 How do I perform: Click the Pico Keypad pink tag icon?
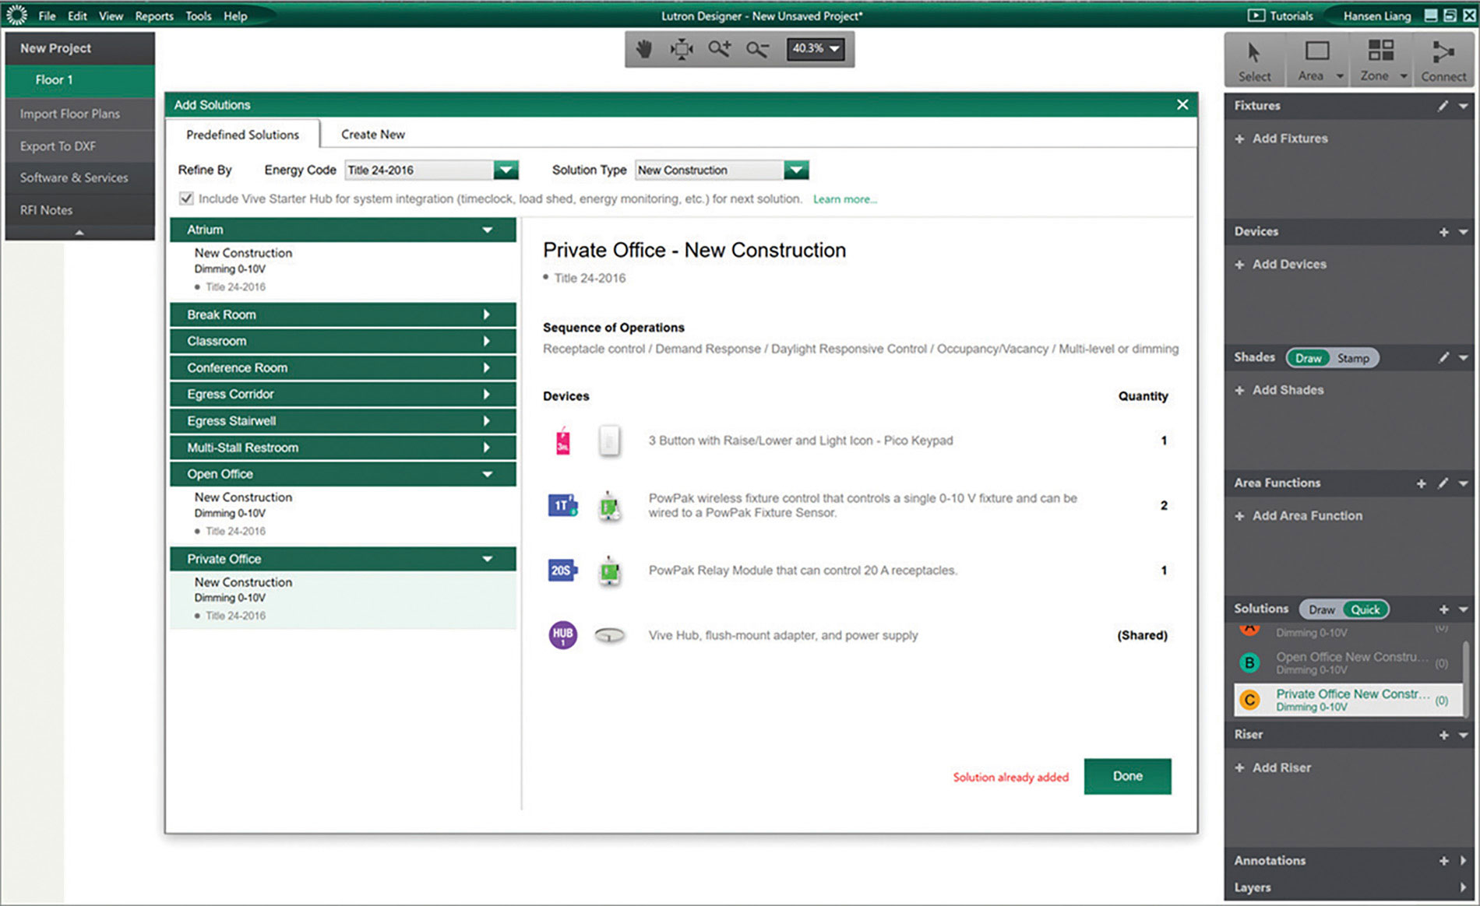pyautogui.click(x=562, y=441)
